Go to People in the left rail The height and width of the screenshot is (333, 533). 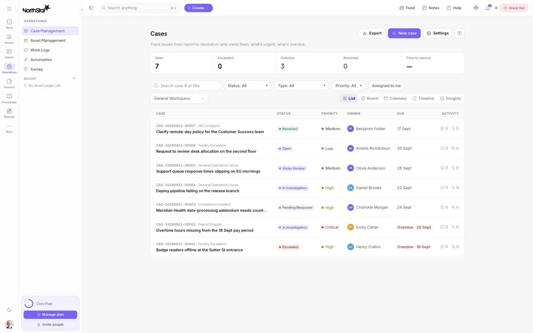(x=9, y=39)
